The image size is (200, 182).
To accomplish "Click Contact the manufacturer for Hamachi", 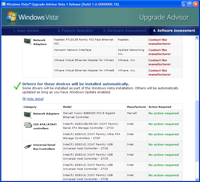I will [159, 52].
